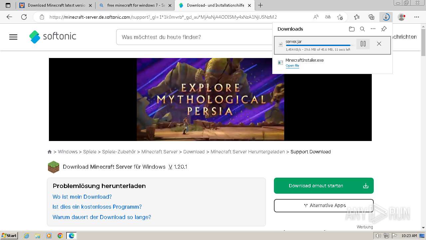This screenshot has height=240, width=426.
Task: Go to Spiele breadcrumb
Action: tap(90, 152)
